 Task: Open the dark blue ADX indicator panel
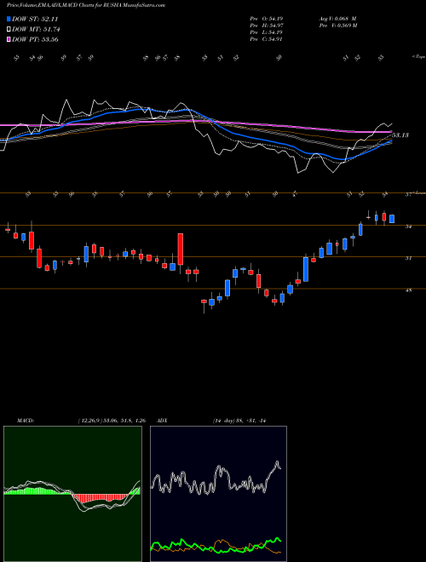218,494
